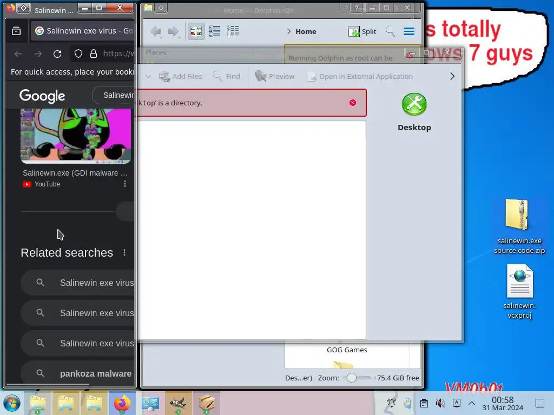Open Firefox tab overview icon

tap(16, 31)
